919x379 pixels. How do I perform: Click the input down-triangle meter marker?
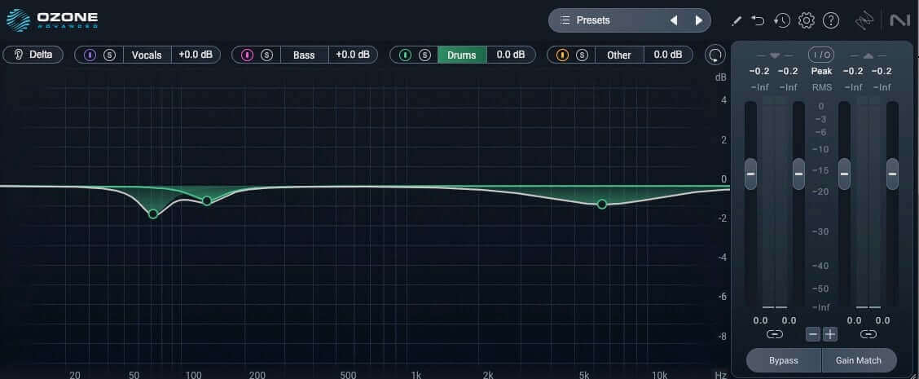(x=775, y=55)
